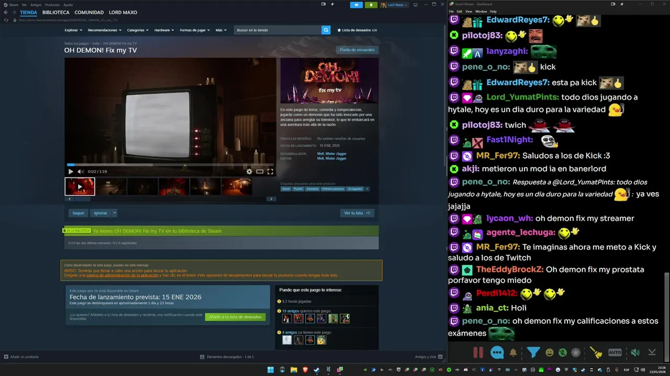Image resolution: width=670 pixels, height=376 pixels.
Task: Mute the trailer volume speaker icon
Action: click(x=81, y=171)
